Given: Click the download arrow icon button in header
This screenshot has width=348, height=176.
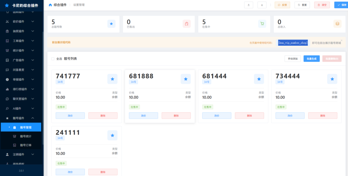Looking at the screenshot, I should [262, 5].
